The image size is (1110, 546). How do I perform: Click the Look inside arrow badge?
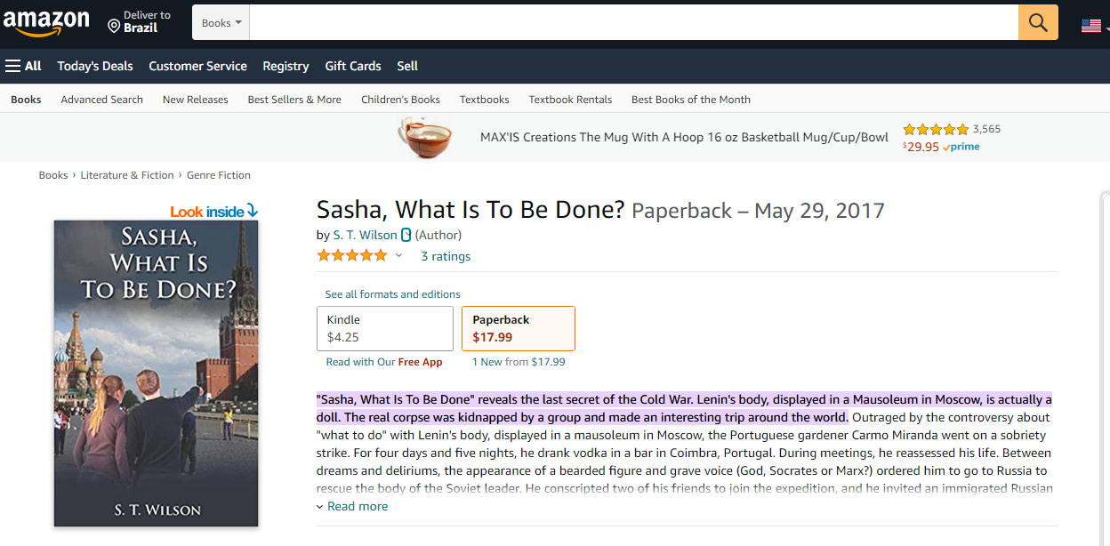(214, 212)
